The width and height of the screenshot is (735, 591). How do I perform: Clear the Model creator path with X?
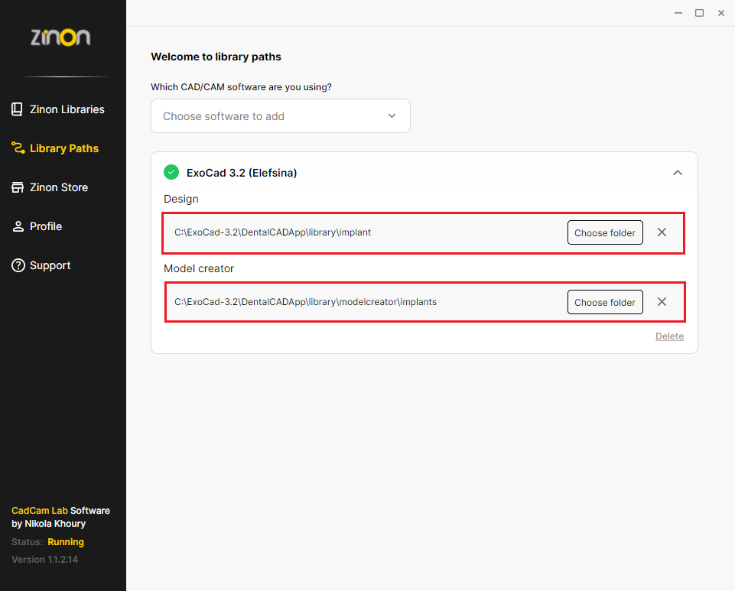(662, 302)
